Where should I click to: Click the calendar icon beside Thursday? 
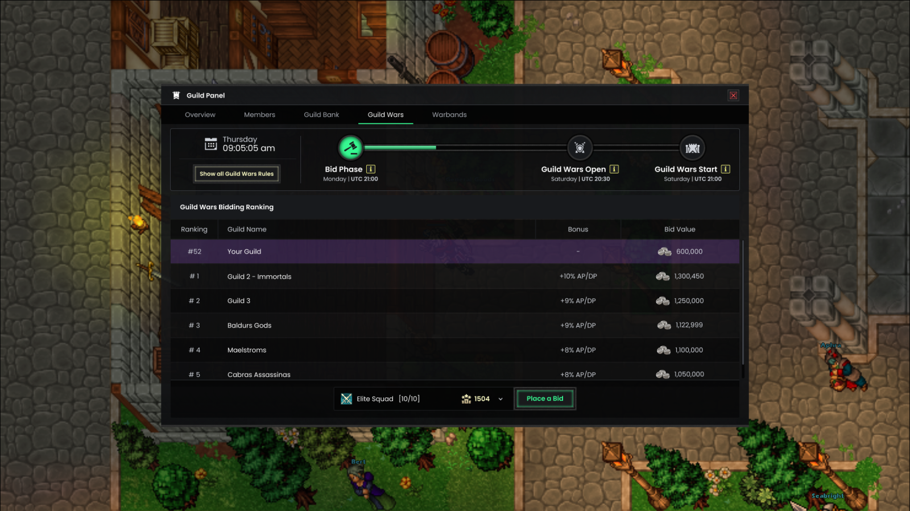pos(210,144)
